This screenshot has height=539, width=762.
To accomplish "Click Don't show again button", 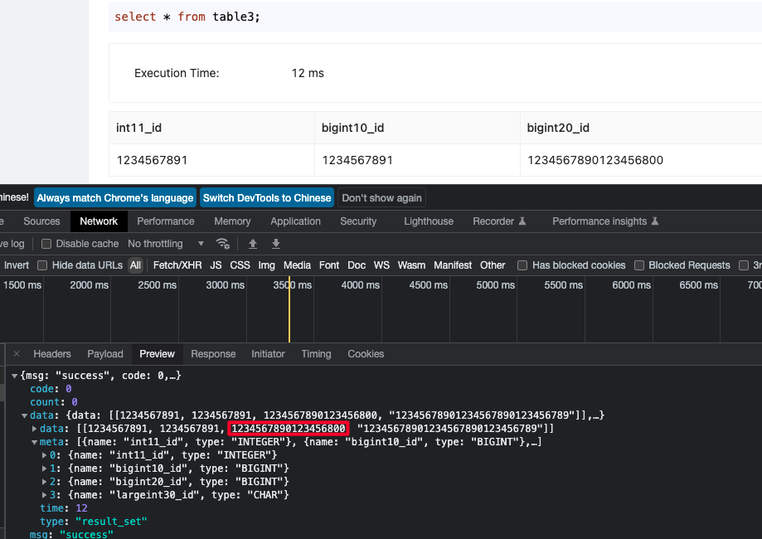I will point(381,198).
